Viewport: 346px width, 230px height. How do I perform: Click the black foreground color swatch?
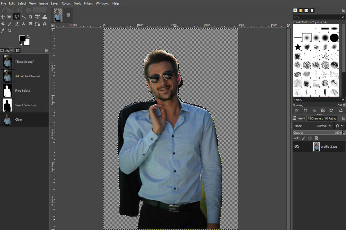22,38
